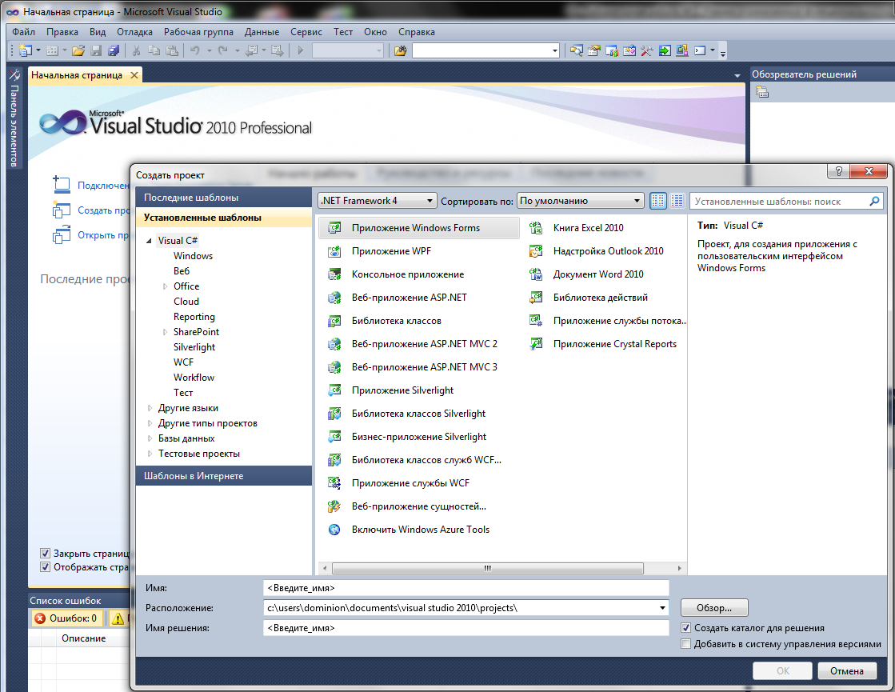Click the Имя решения input field
The height and width of the screenshot is (692, 895).
[x=465, y=628]
